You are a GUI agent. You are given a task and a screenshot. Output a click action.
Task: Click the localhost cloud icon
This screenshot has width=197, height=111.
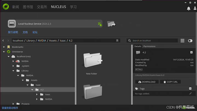13,56
